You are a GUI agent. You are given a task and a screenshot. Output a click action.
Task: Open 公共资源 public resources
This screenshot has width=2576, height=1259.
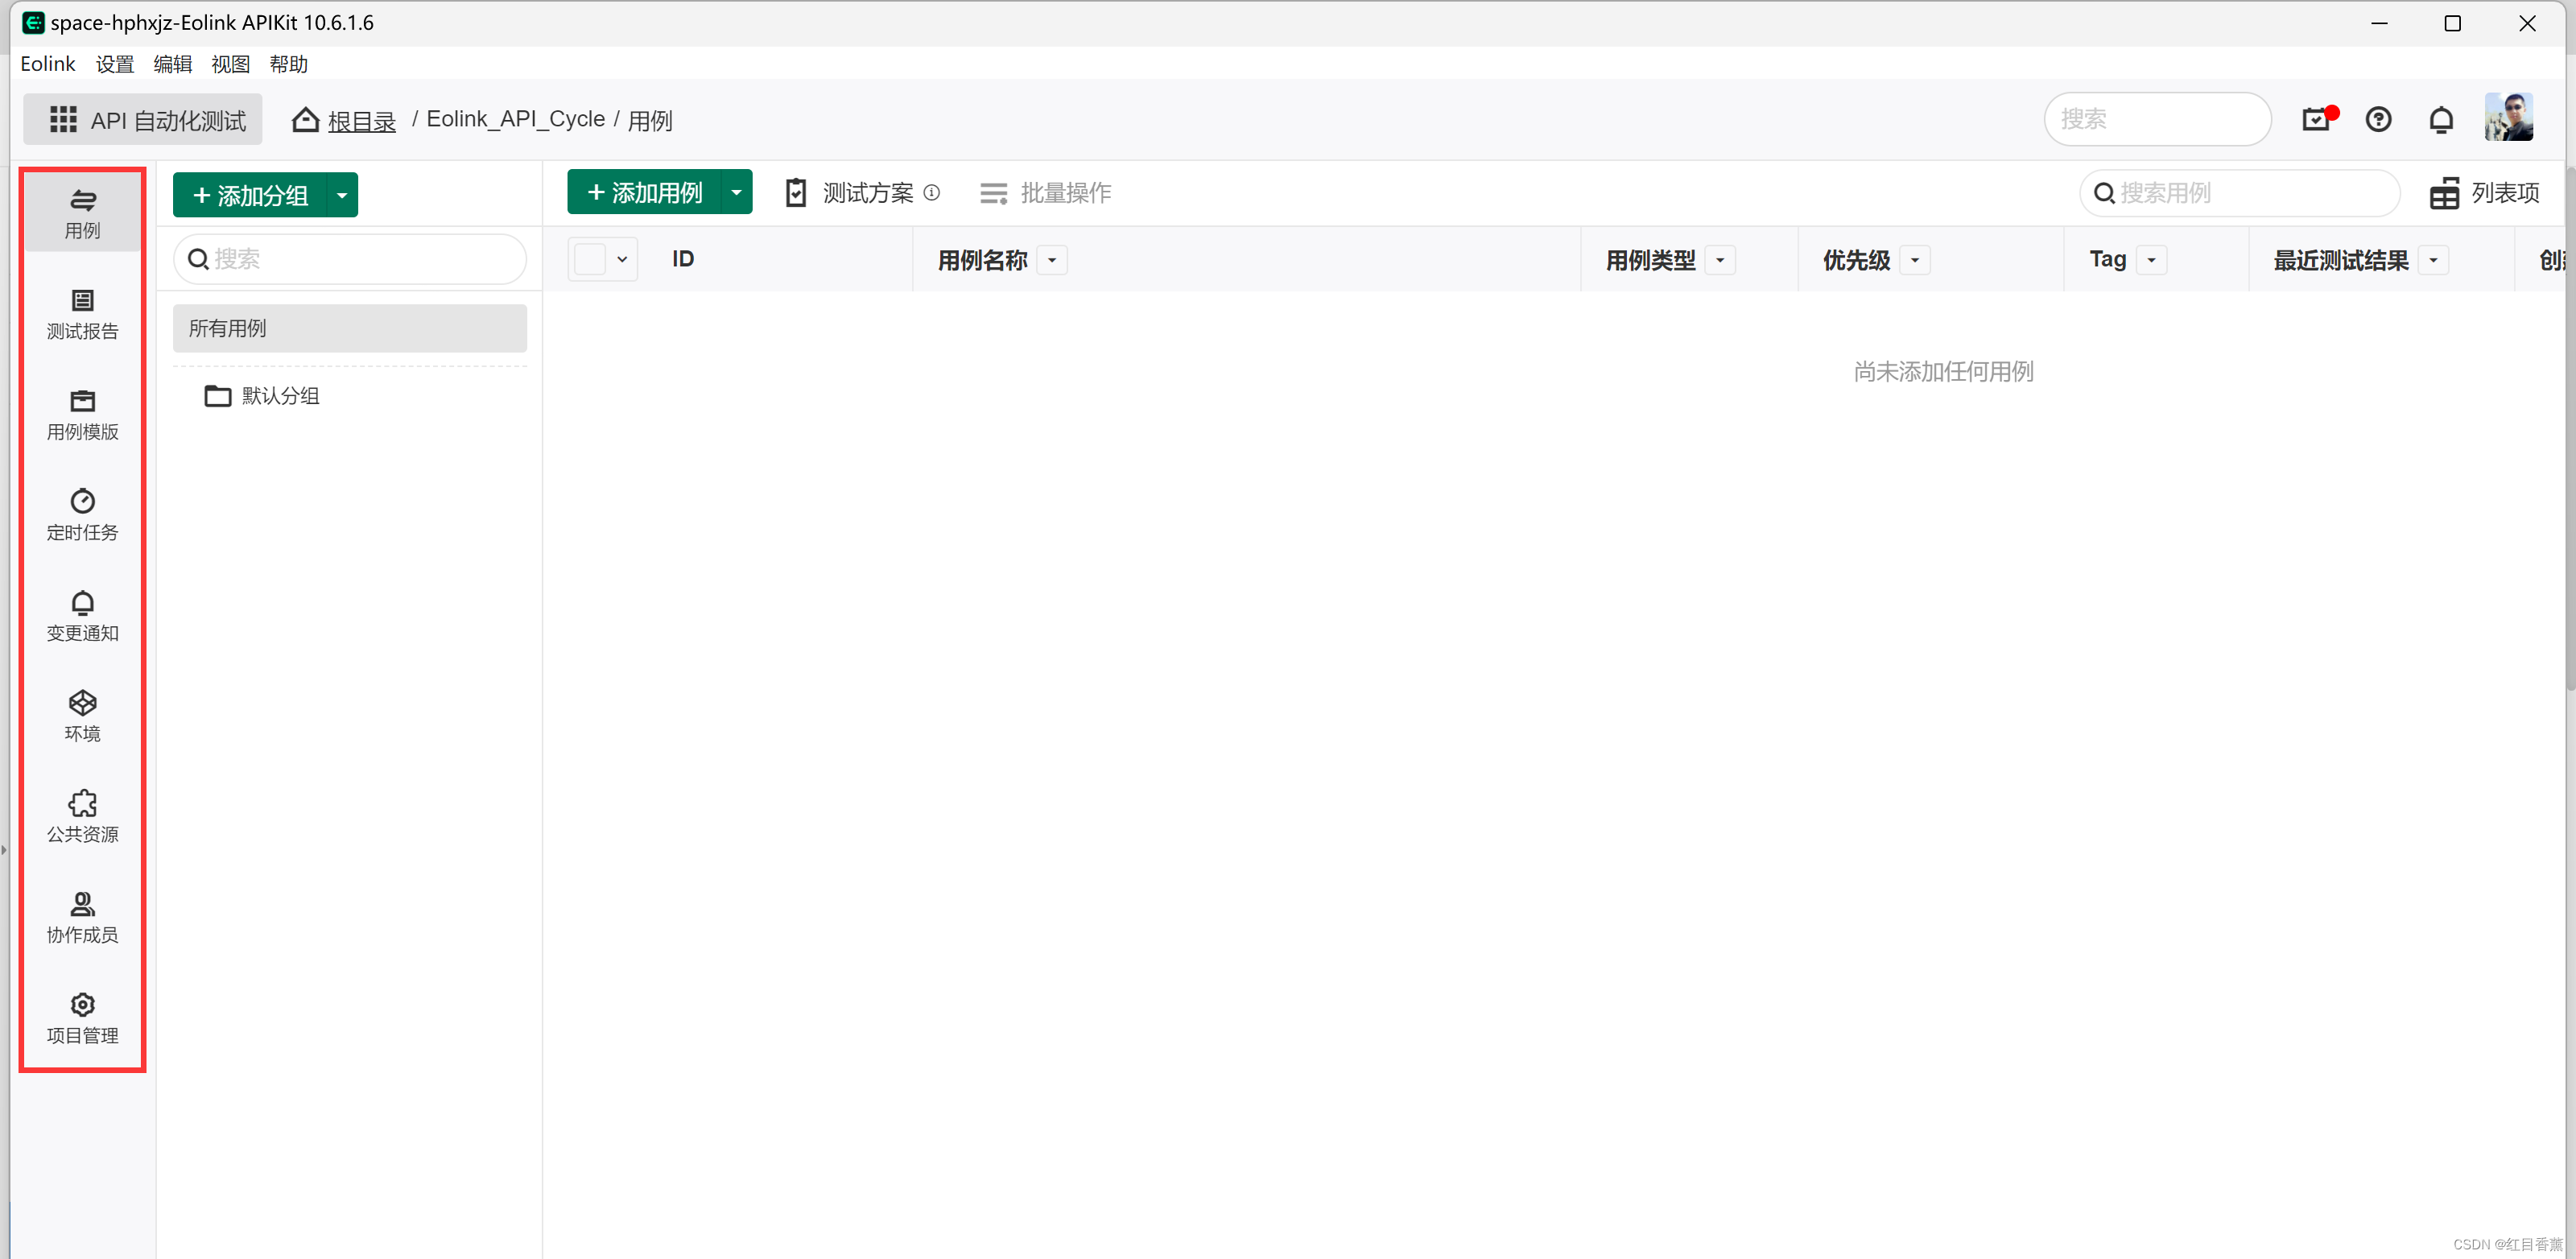tap(82, 817)
